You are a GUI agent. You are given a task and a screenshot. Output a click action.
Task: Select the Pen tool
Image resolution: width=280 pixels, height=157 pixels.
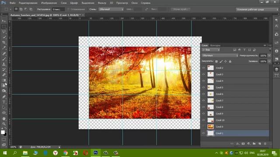click(x=4, y=97)
